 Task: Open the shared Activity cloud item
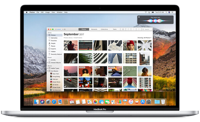(x=52, y=60)
